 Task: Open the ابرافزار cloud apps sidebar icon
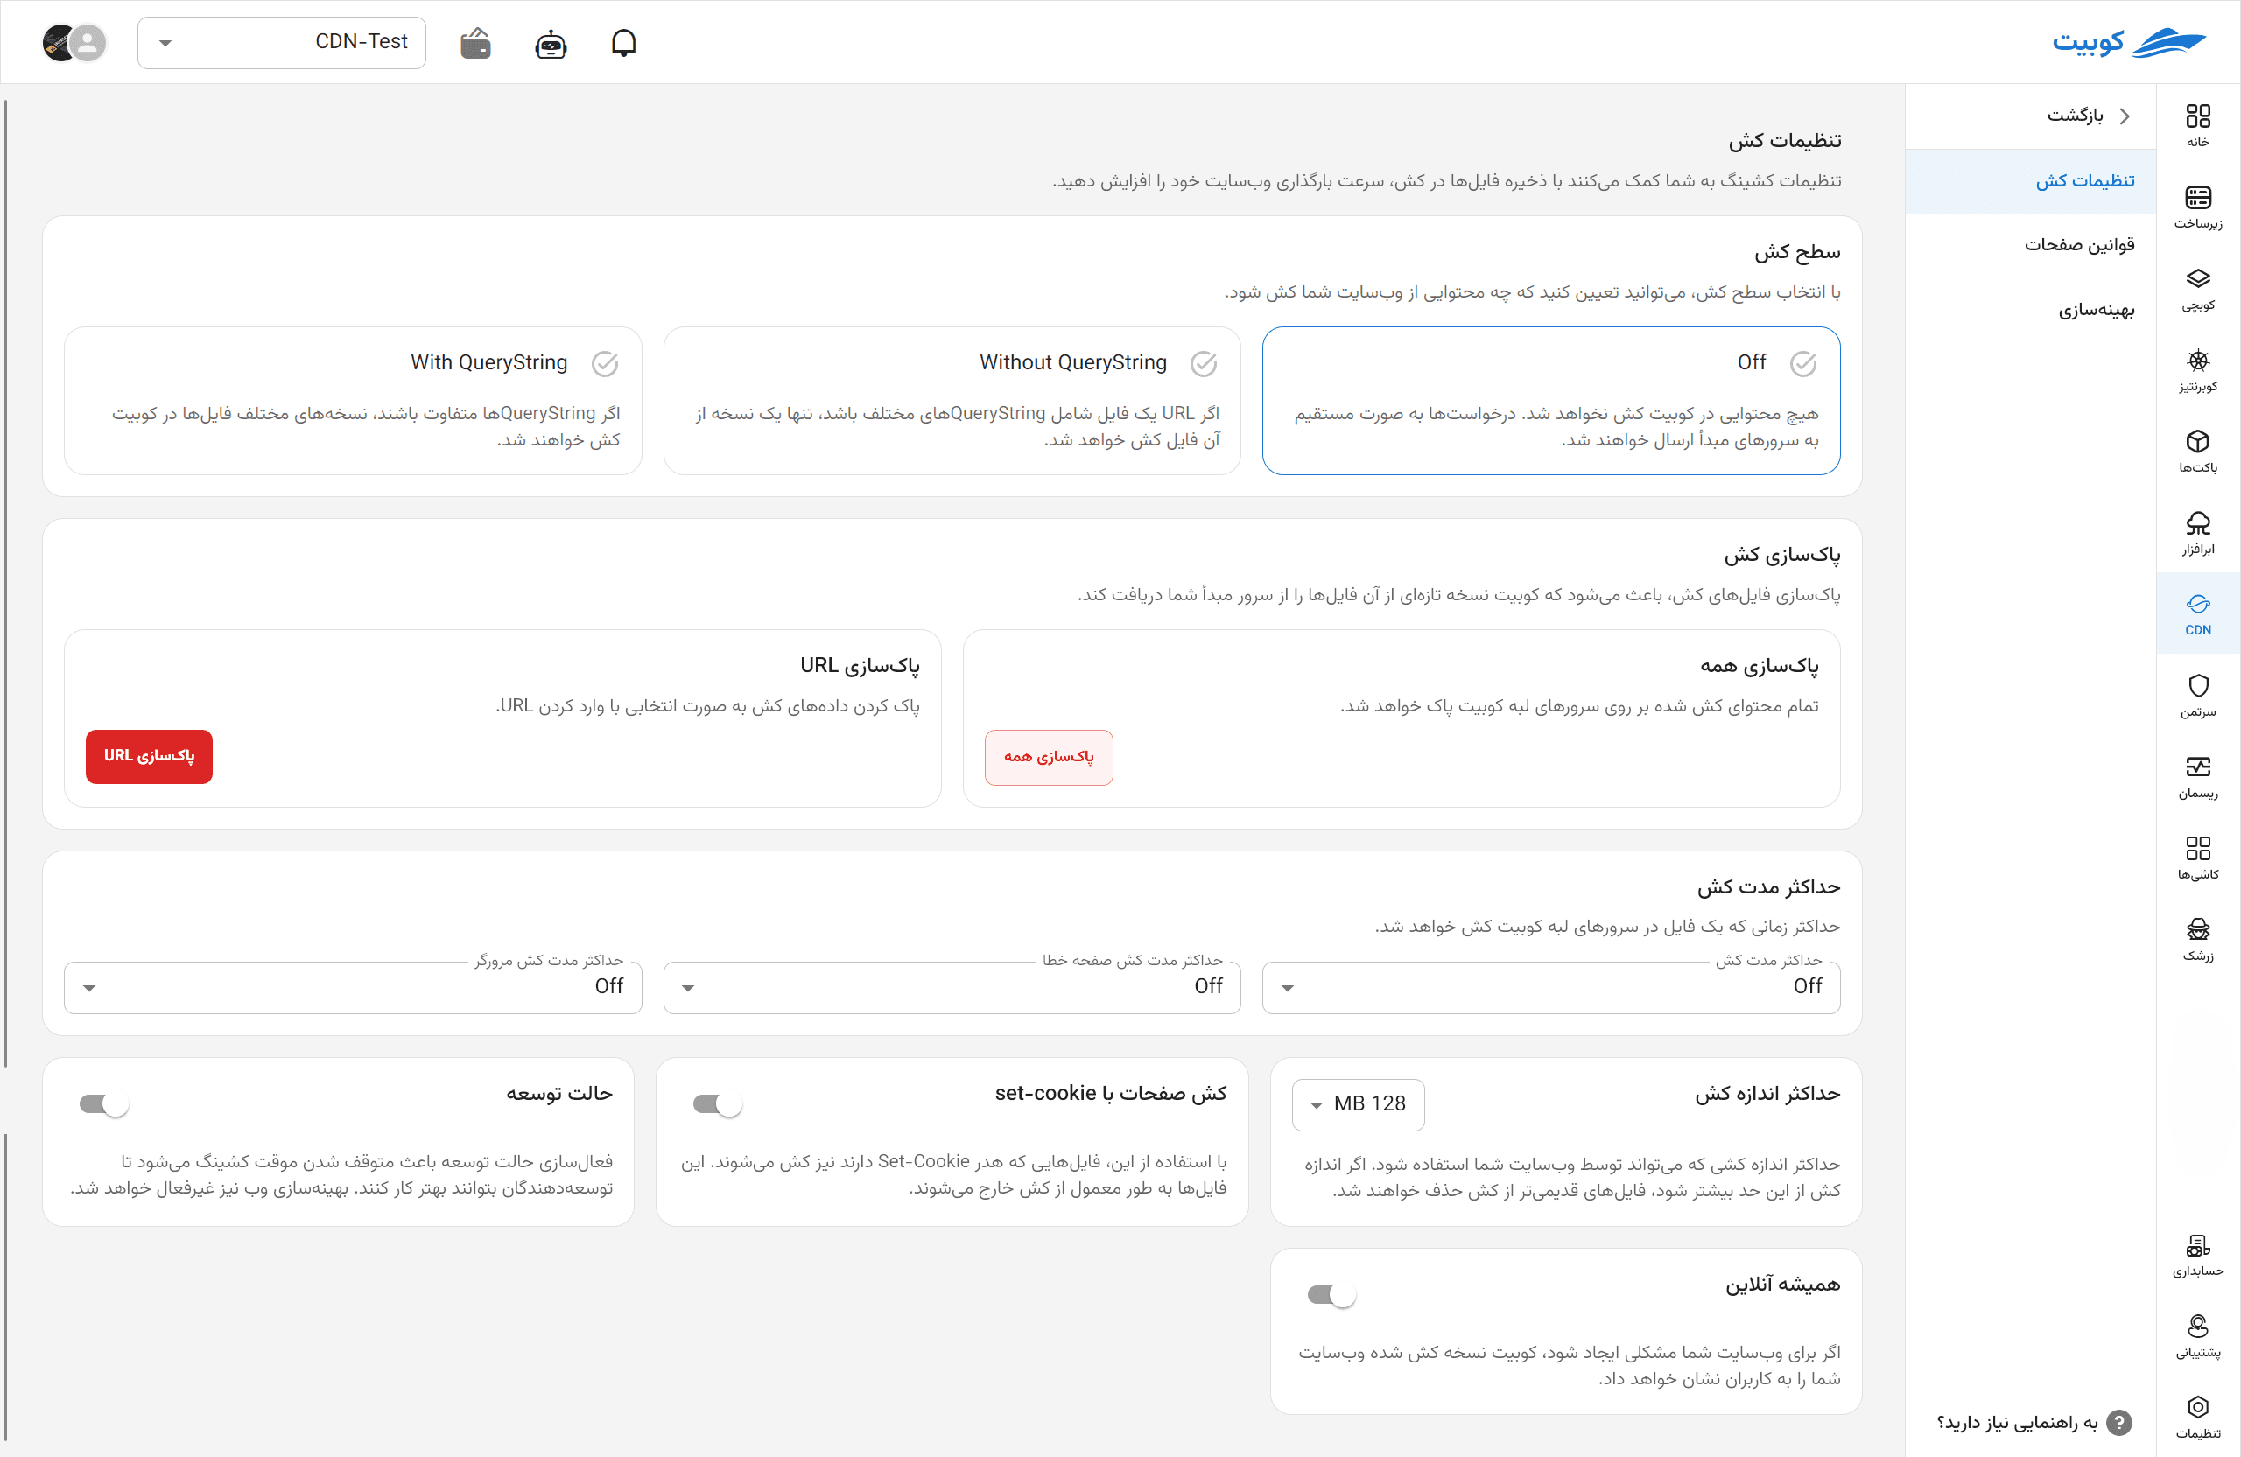(2198, 533)
